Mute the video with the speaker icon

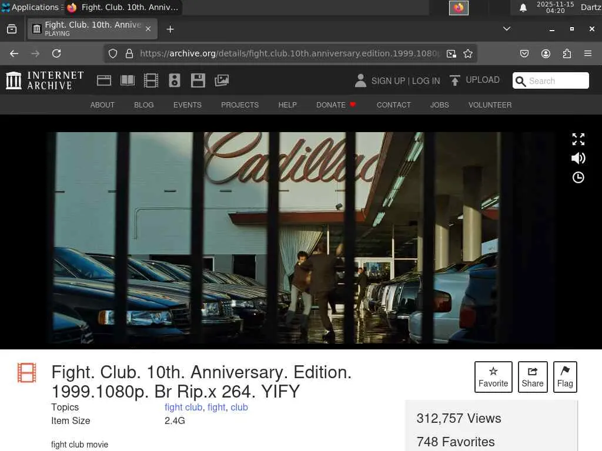[578, 158]
